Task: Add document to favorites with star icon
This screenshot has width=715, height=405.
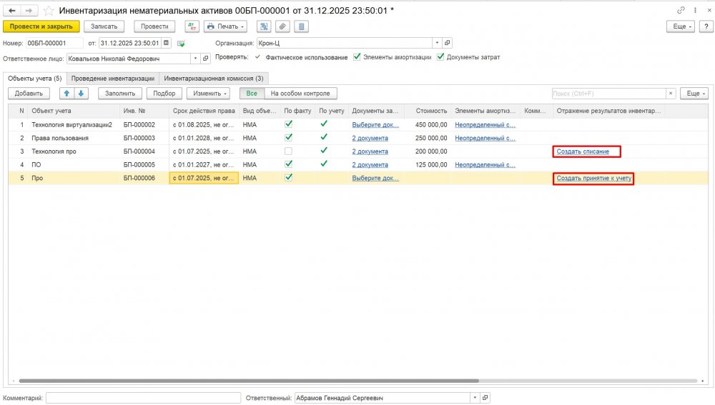Action: (48, 10)
